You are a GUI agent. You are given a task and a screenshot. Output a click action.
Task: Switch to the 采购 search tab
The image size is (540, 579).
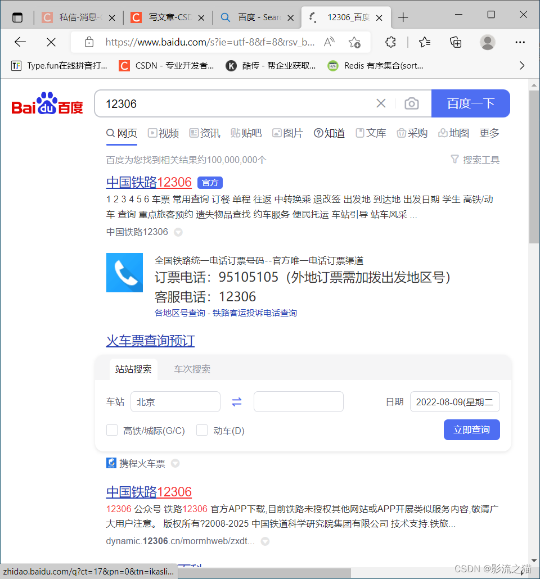click(412, 133)
